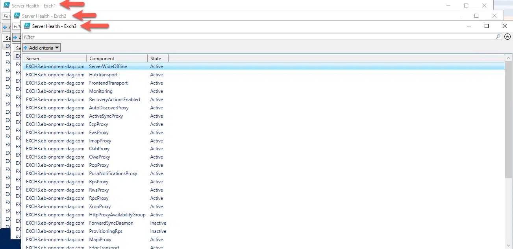
Task: Minimize the Server Health - Exch2 window
Action: pos(458,16)
